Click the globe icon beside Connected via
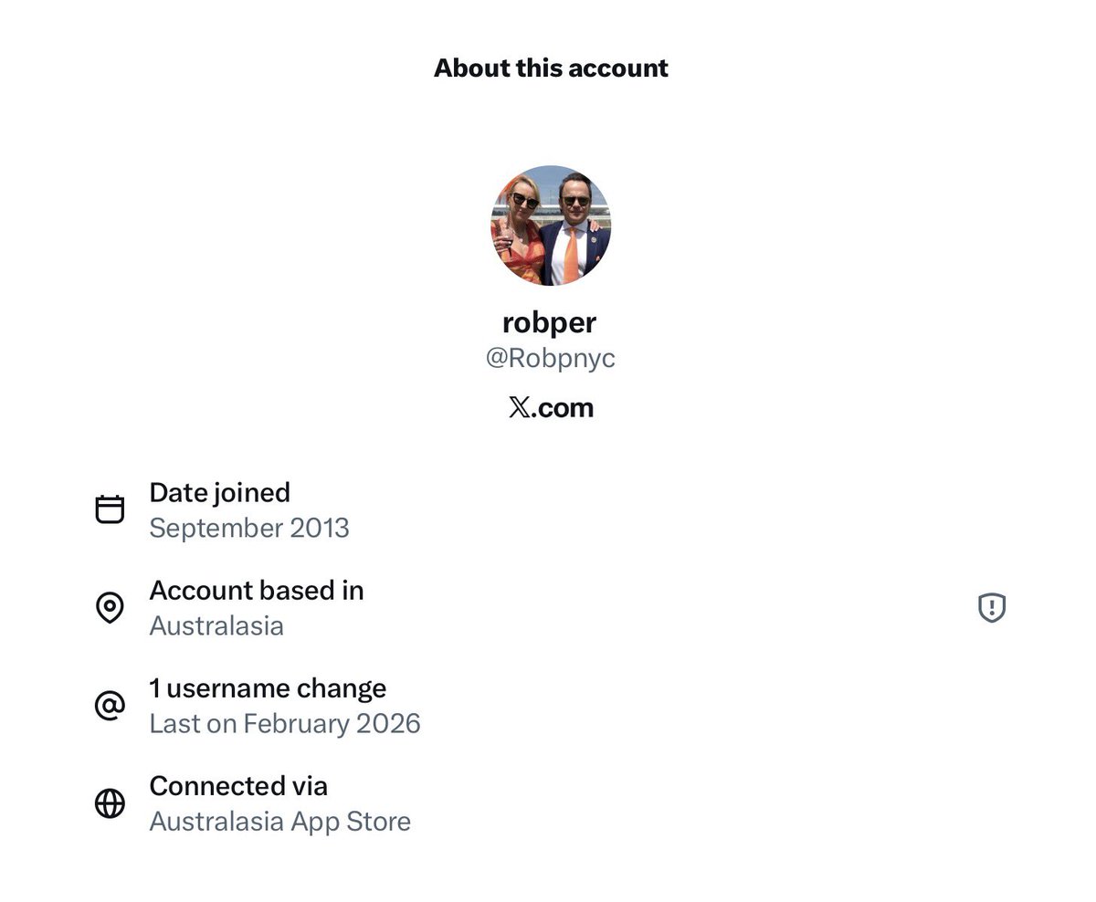The height and width of the screenshot is (902, 1096). click(x=110, y=802)
